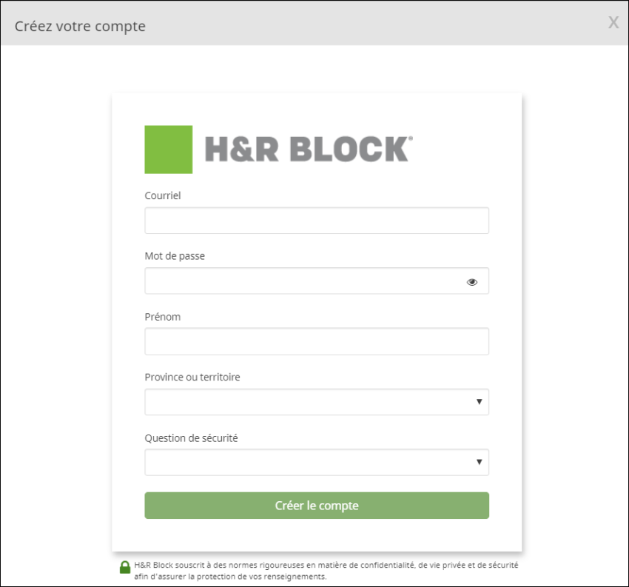Focus the Courriel email field

[x=317, y=221]
